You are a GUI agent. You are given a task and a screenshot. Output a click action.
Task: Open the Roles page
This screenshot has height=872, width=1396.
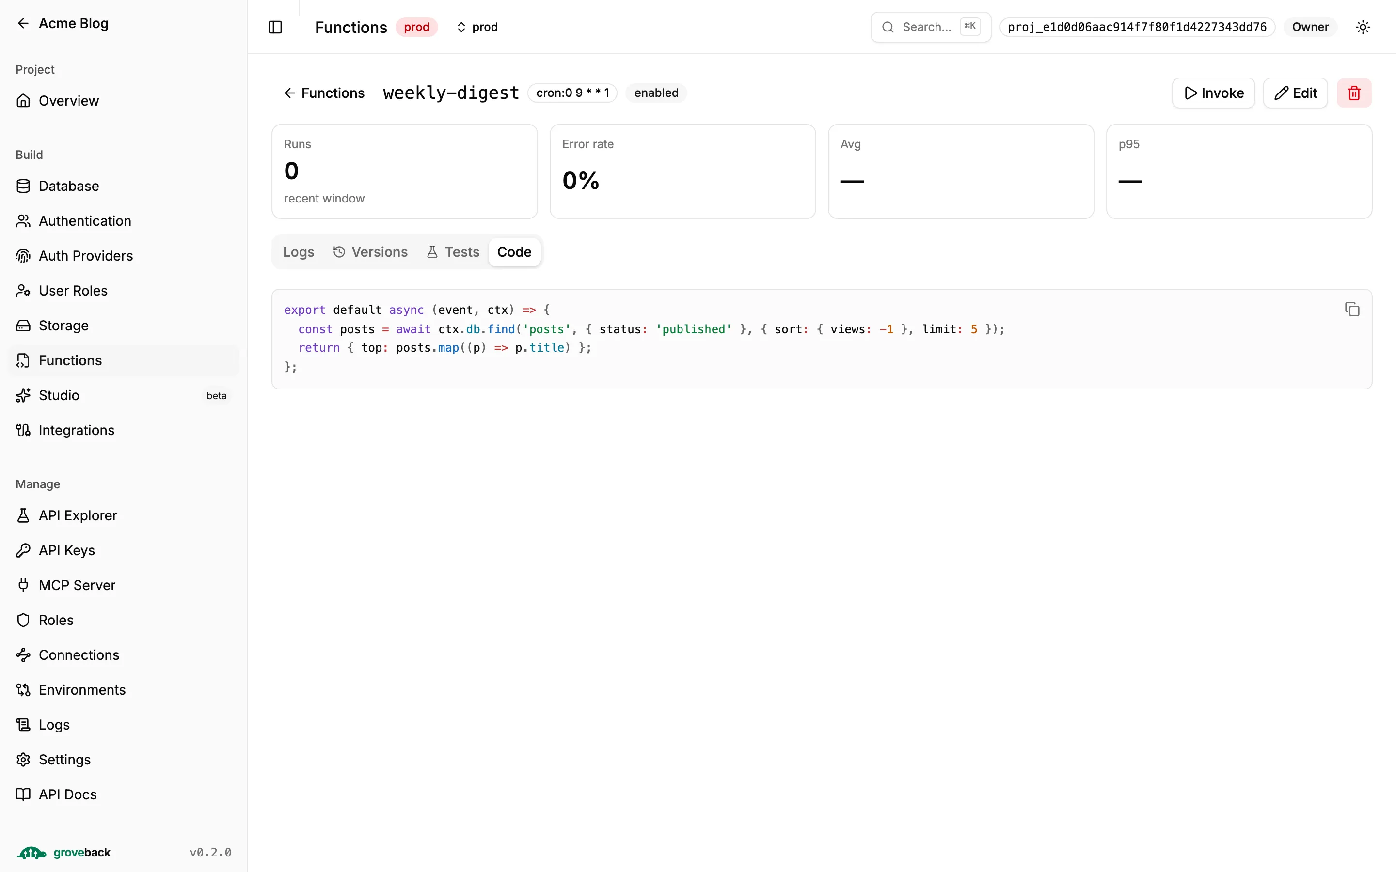(124, 620)
